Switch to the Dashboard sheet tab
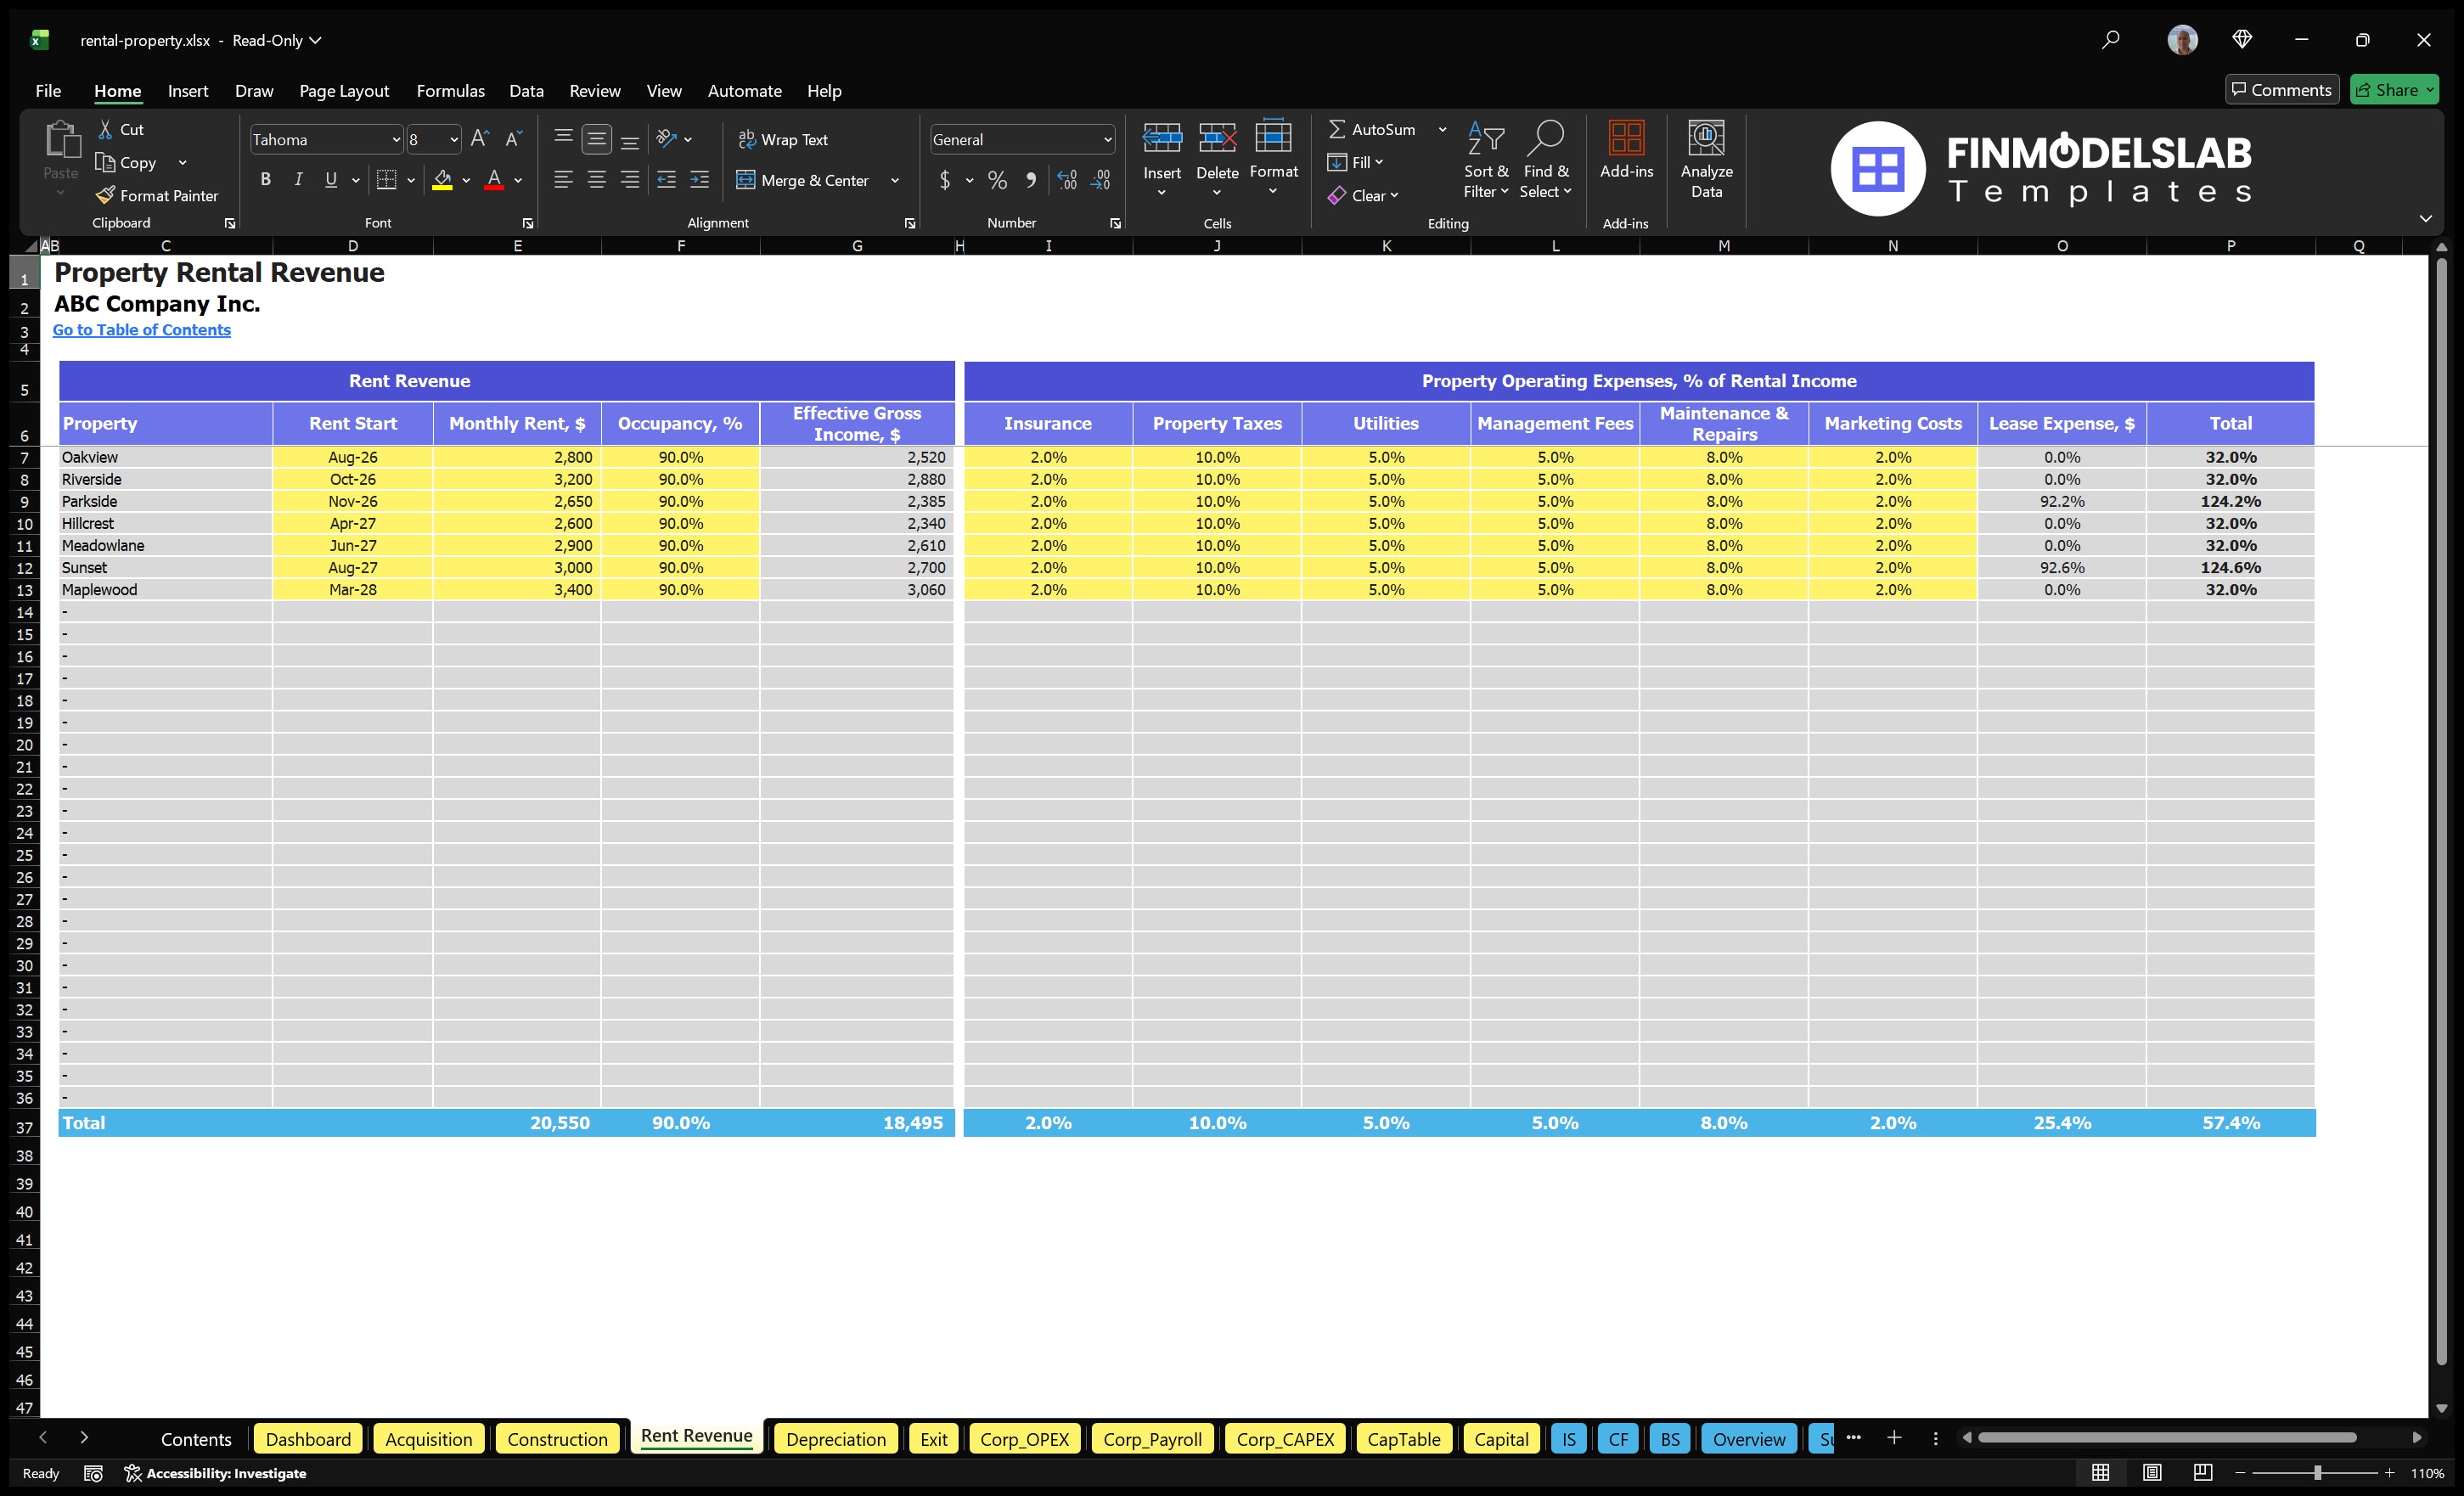Viewport: 2464px width, 1496px height. click(x=308, y=1439)
